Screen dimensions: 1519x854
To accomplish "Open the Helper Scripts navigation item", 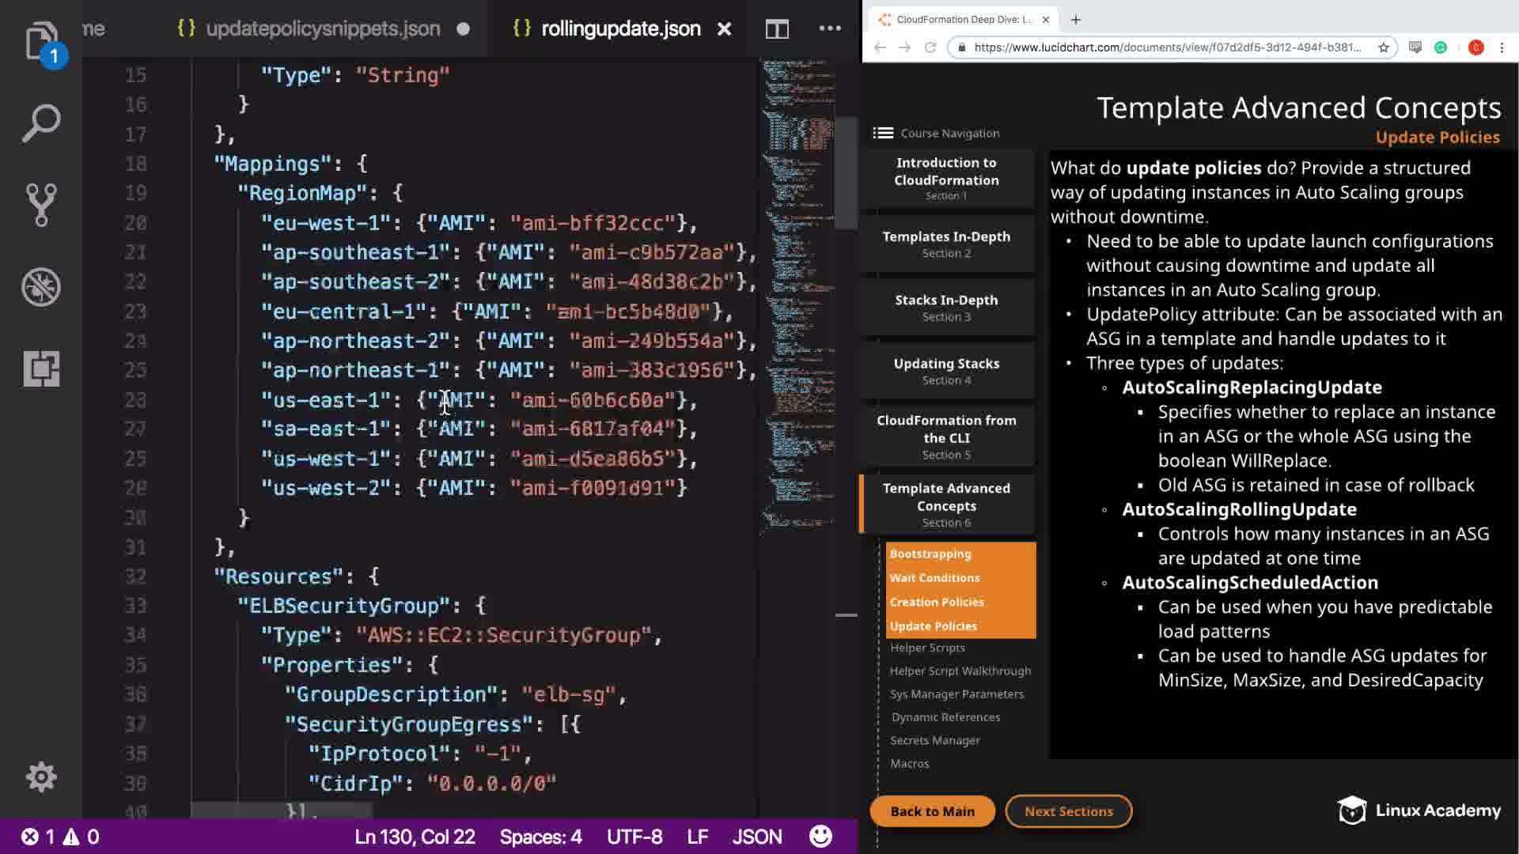I will [927, 648].
